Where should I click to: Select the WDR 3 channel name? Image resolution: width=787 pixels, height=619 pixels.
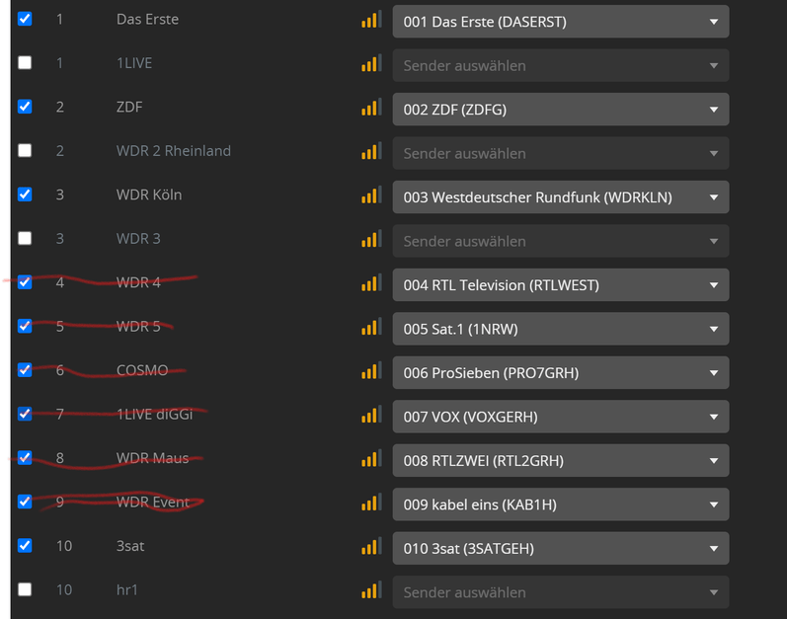pos(138,239)
